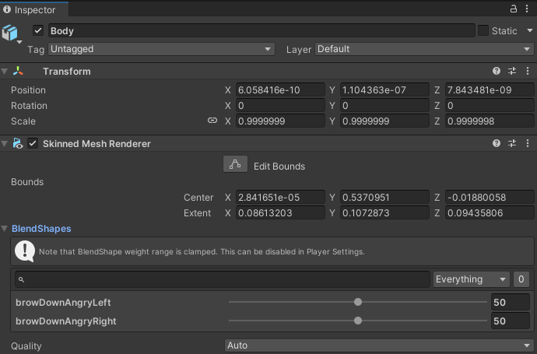The image size is (537, 354).
Task: Click the Rotation Z value field
Action: (x=490, y=106)
